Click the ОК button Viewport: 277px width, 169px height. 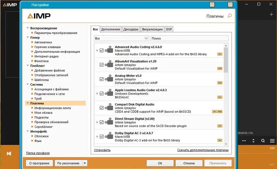(x=160, y=163)
